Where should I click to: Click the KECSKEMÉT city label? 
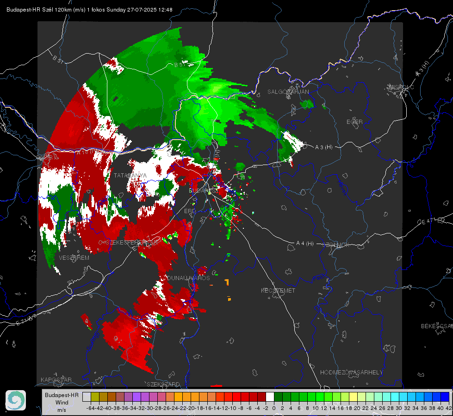(278, 290)
